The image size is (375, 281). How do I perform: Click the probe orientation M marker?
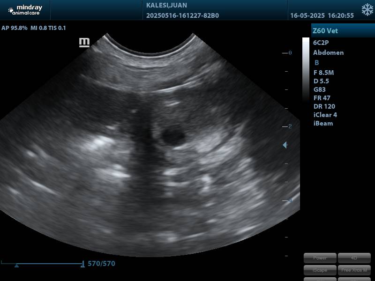click(84, 43)
